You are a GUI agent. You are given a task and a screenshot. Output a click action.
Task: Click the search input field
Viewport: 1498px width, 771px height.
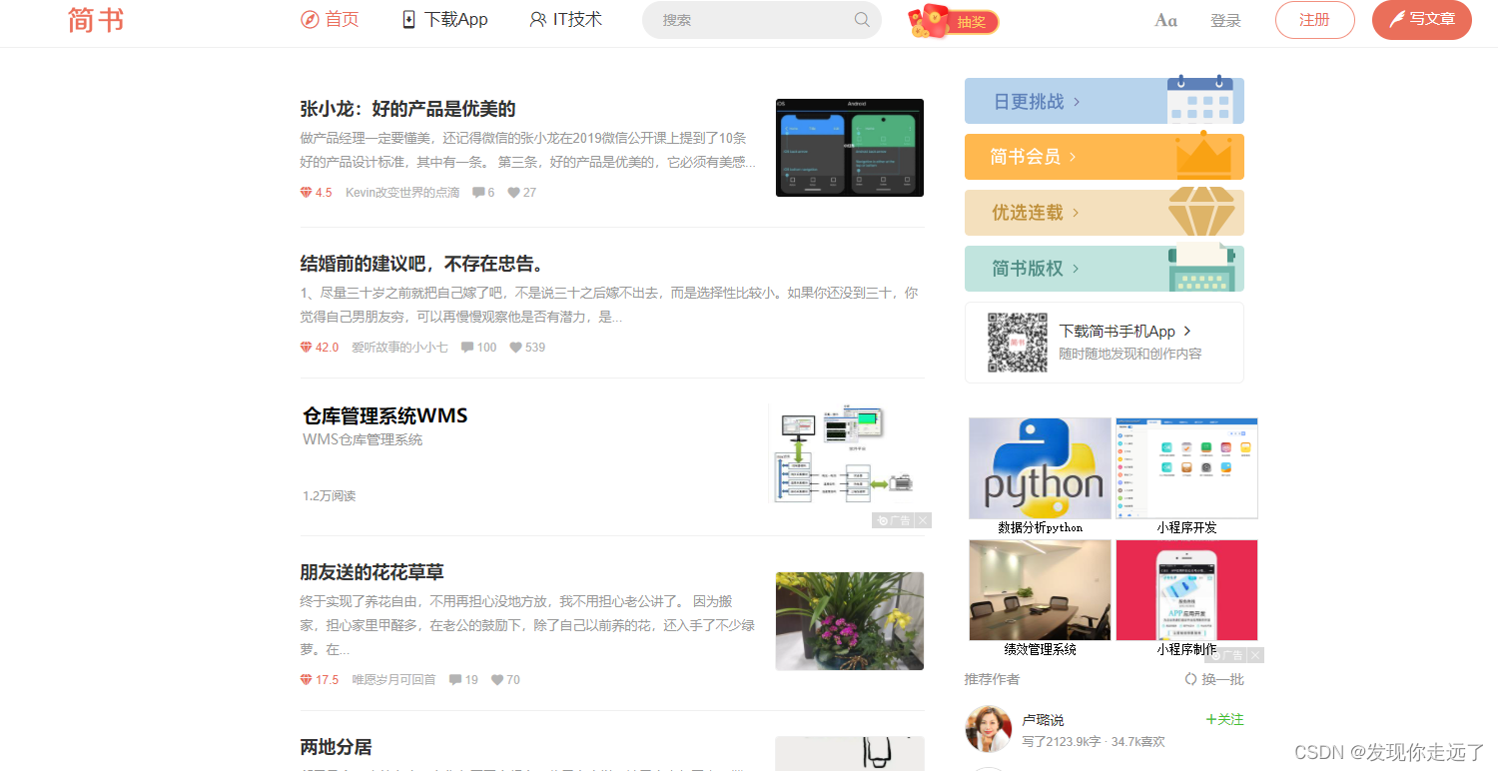pos(762,20)
